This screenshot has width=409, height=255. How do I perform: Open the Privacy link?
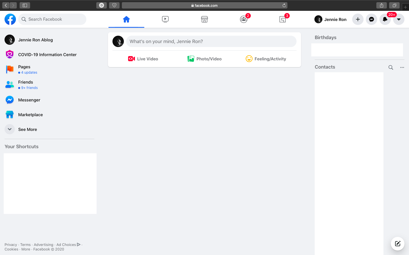click(11, 245)
